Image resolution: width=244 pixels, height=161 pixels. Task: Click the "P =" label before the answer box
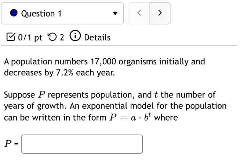pyautogui.click(x=11, y=144)
